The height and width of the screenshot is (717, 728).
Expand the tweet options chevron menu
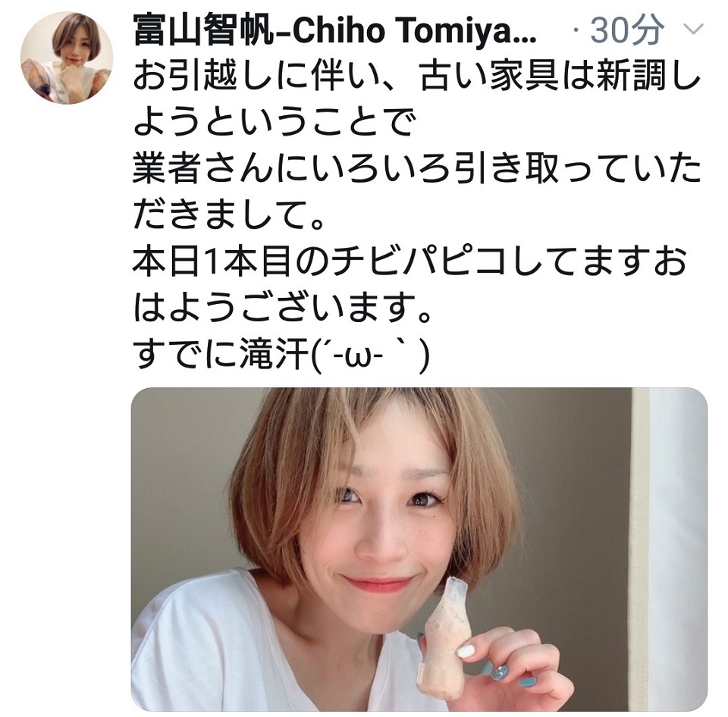(694, 30)
